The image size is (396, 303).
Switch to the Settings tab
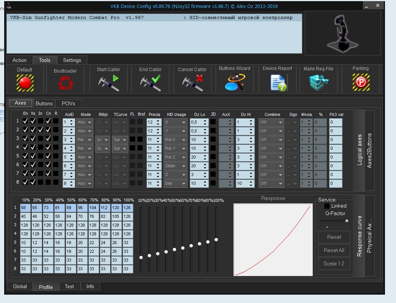(72, 60)
